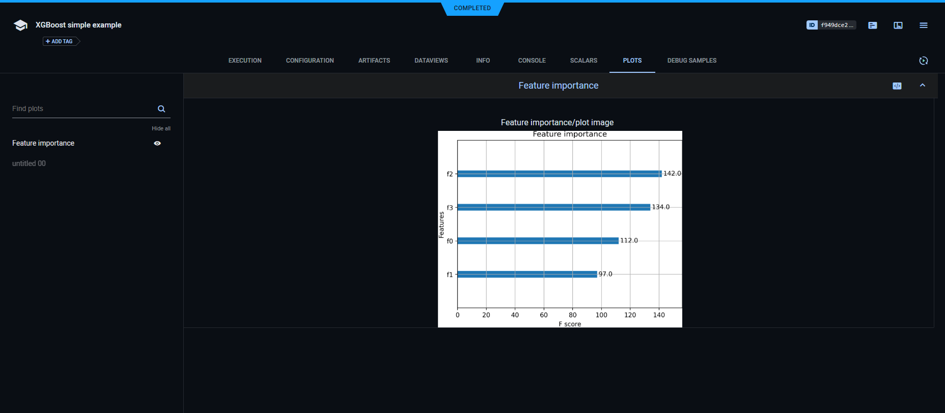Switch to the table-with-details view icon
Image resolution: width=945 pixels, height=413 pixels.
point(898,25)
